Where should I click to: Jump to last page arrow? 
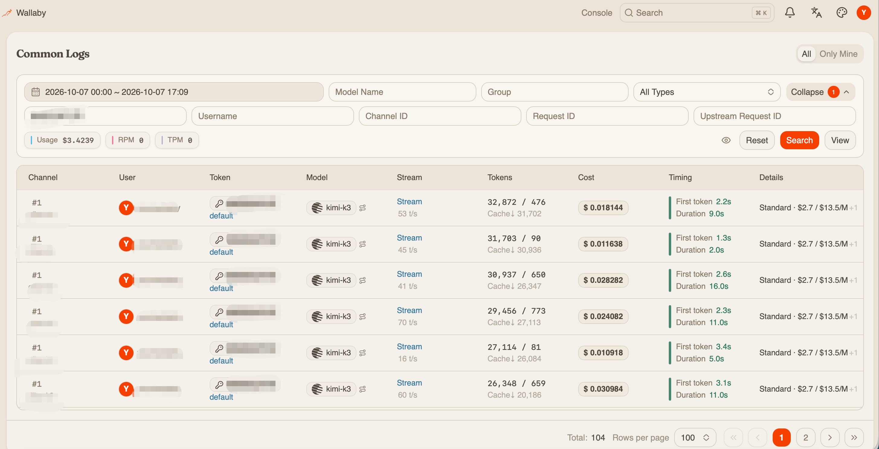[x=854, y=438]
